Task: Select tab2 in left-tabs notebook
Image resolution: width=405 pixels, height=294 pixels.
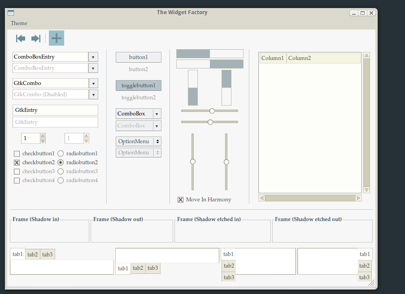Action: (229, 266)
